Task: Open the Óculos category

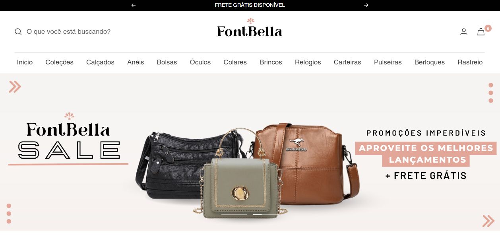Action: [x=200, y=62]
